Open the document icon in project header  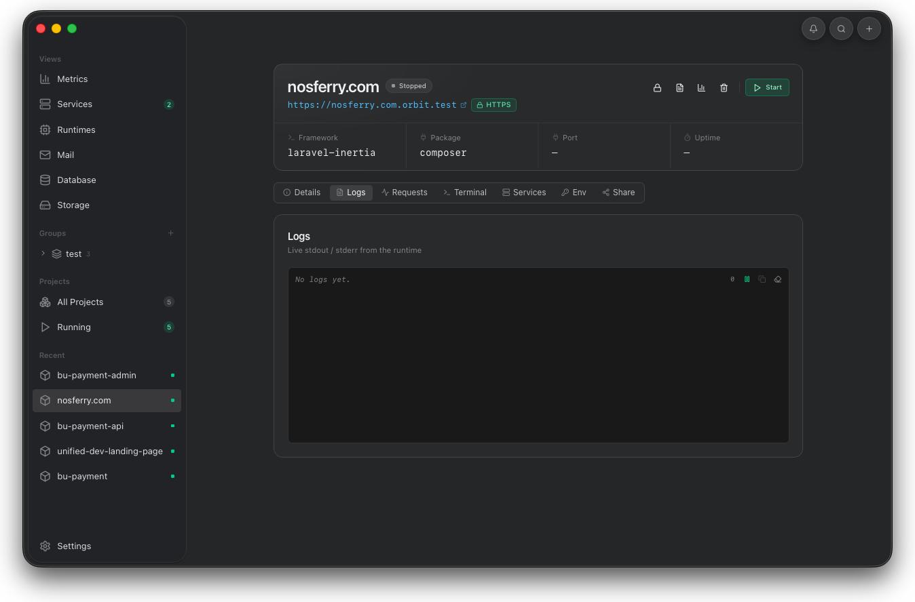[x=679, y=87]
